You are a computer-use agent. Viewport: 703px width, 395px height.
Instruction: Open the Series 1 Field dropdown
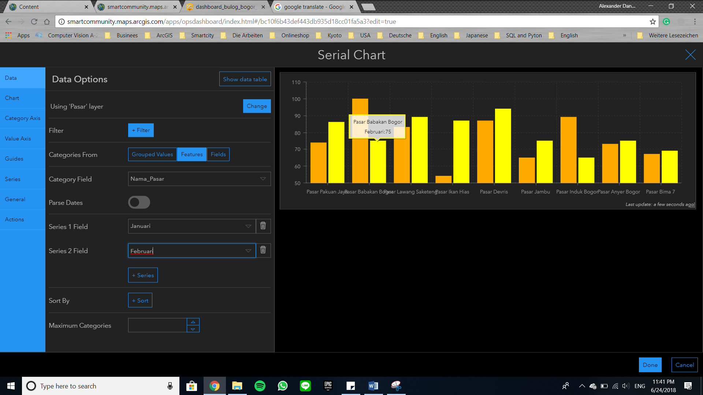[x=192, y=226]
